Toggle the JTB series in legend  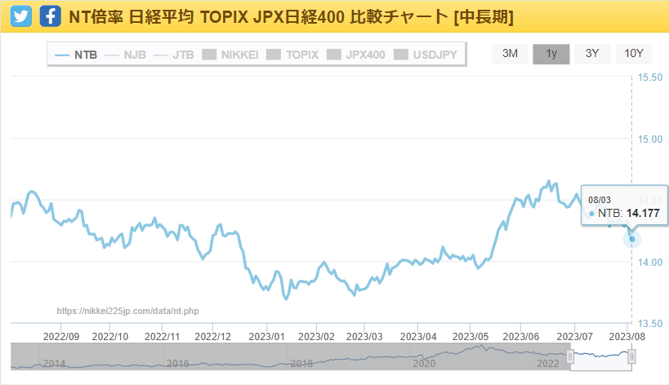coord(174,55)
